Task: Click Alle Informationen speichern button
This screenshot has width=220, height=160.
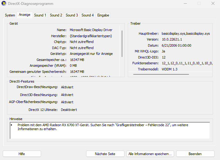Action: (150, 154)
